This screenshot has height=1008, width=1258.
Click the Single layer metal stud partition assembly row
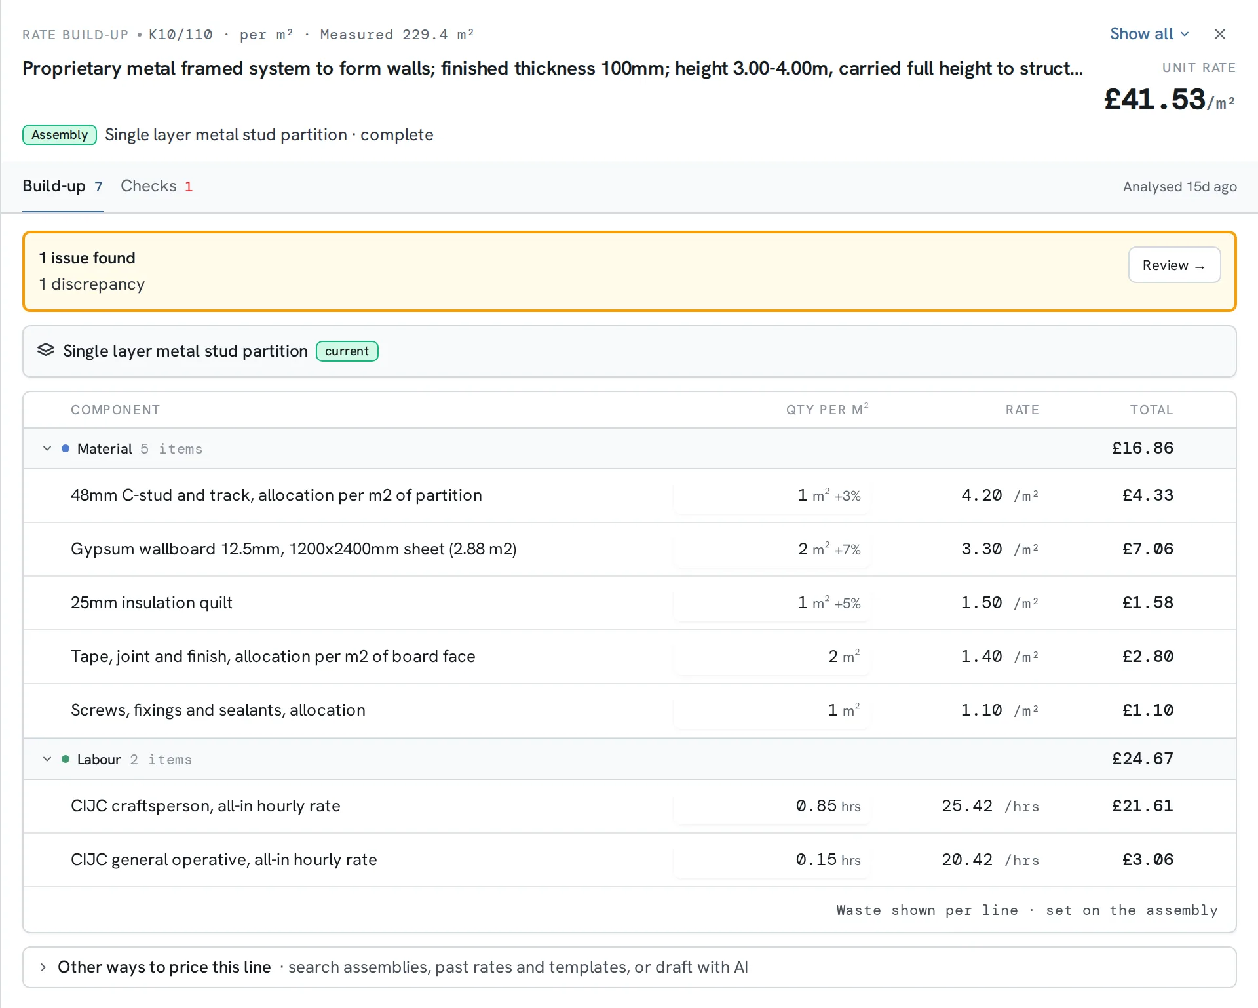[630, 351]
